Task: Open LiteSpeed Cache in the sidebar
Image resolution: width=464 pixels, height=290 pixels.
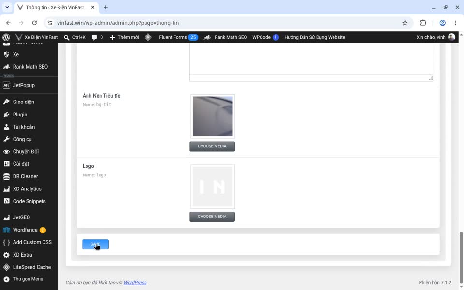Action: [29, 267]
